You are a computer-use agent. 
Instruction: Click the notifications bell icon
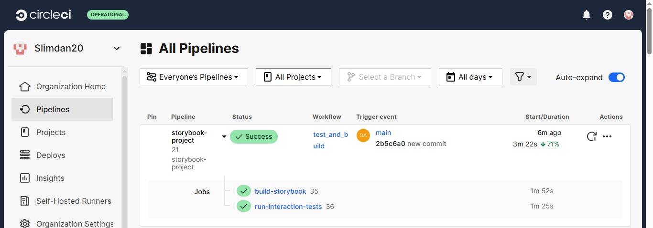coord(587,15)
